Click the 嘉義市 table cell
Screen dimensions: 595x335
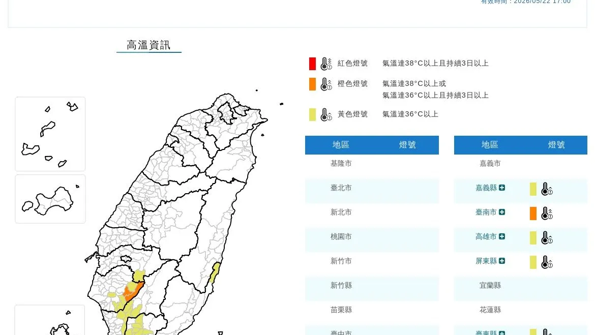click(490, 164)
